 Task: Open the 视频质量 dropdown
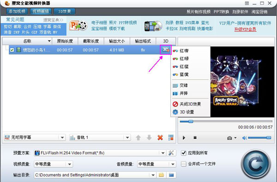tap(69, 164)
